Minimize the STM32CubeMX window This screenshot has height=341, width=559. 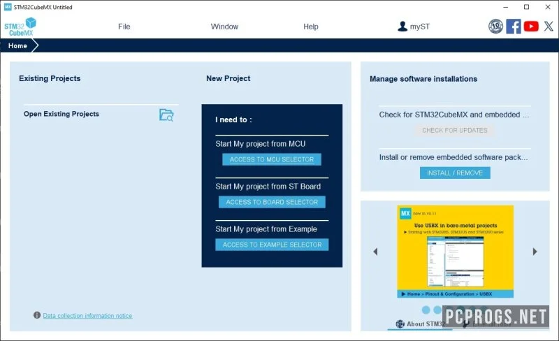(505, 7)
